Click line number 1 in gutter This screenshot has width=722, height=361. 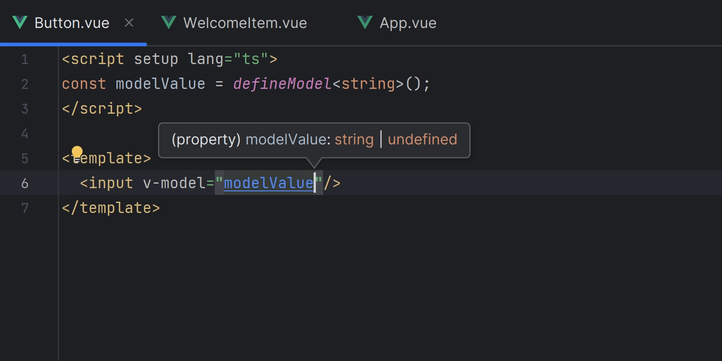tap(25, 59)
